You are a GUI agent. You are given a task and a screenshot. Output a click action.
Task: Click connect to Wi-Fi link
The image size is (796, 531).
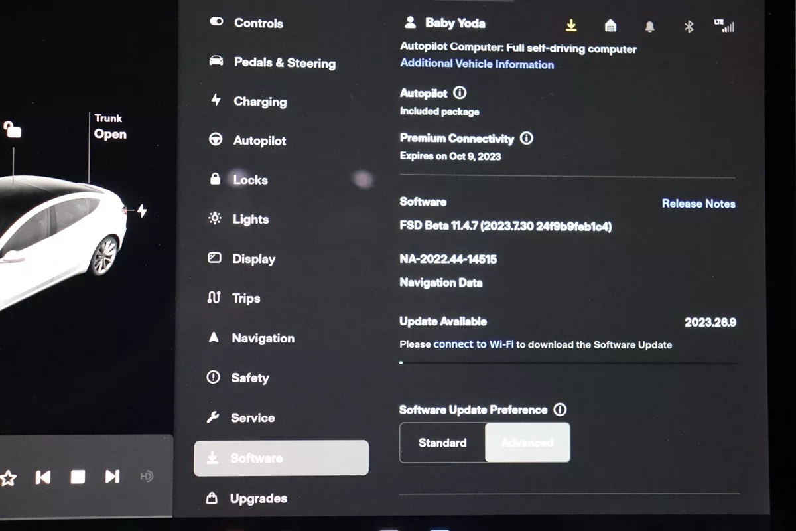473,344
